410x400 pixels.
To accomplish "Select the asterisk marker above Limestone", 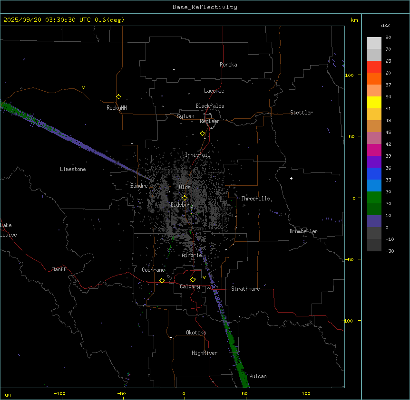I will click(x=73, y=164).
